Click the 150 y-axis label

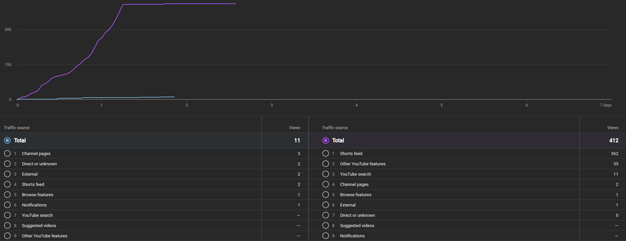click(x=8, y=65)
